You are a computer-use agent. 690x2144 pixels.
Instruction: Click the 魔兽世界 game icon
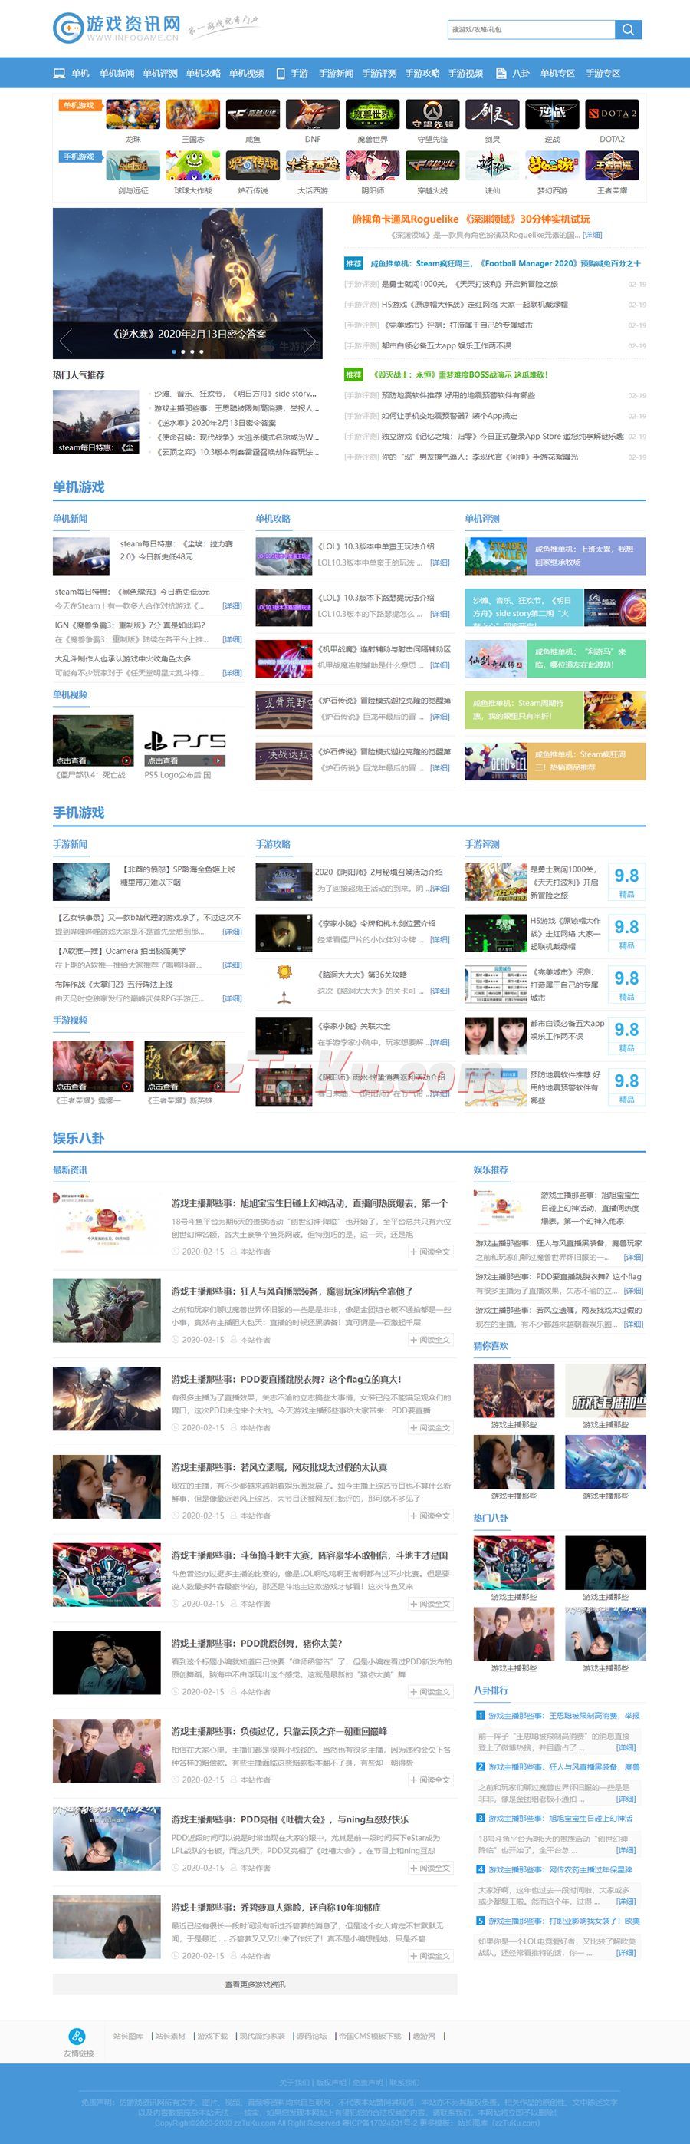pyautogui.click(x=373, y=115)
